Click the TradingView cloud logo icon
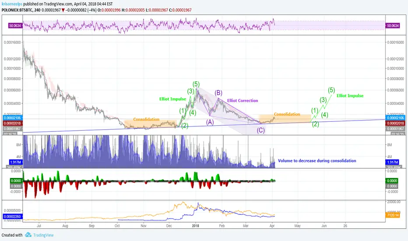 (28, 235)
